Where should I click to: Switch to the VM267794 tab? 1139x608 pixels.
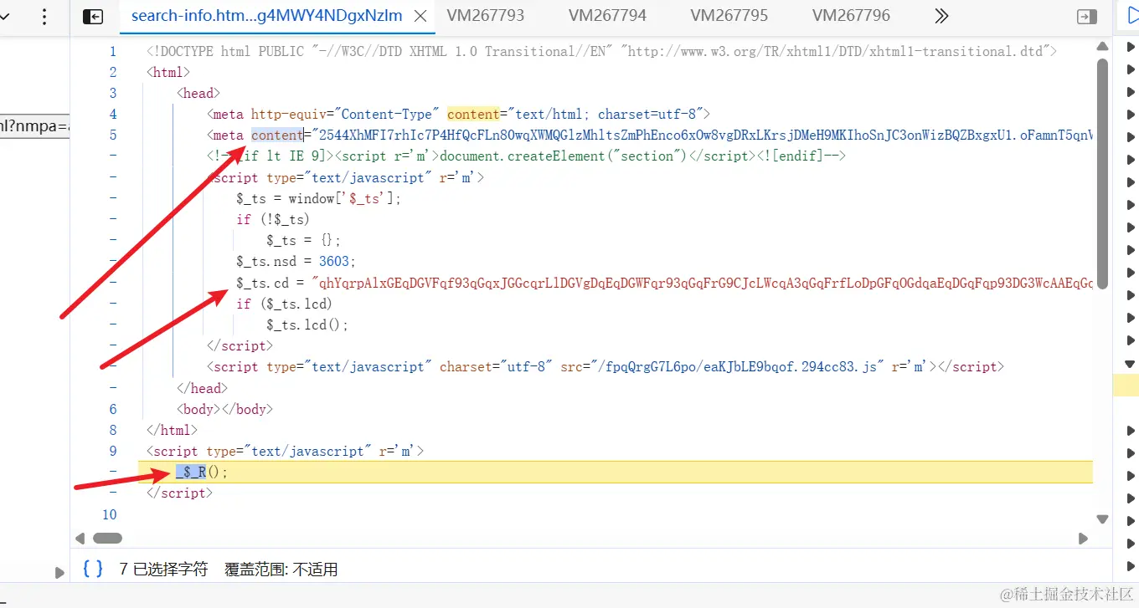point(607,16)
